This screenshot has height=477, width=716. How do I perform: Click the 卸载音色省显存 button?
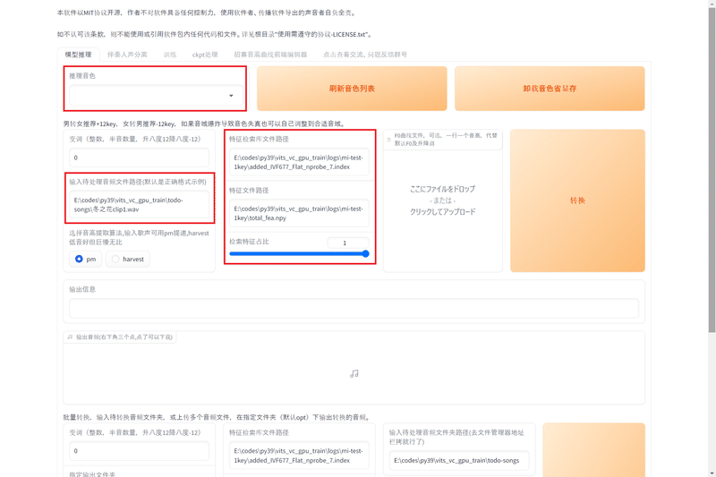[x=550, y=89]
